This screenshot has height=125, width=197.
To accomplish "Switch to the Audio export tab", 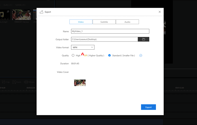I will click(x=127, y=22).
